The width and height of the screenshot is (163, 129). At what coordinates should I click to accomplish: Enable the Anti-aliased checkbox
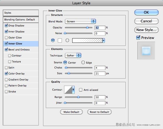point(81,90)
